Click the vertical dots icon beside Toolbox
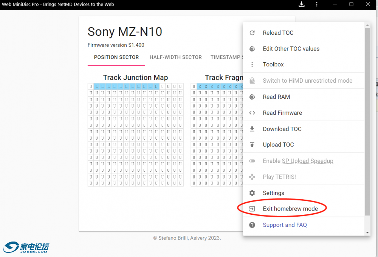Viewport: 378px width, 257px height. pyautogui.click(x=252, y=65)
